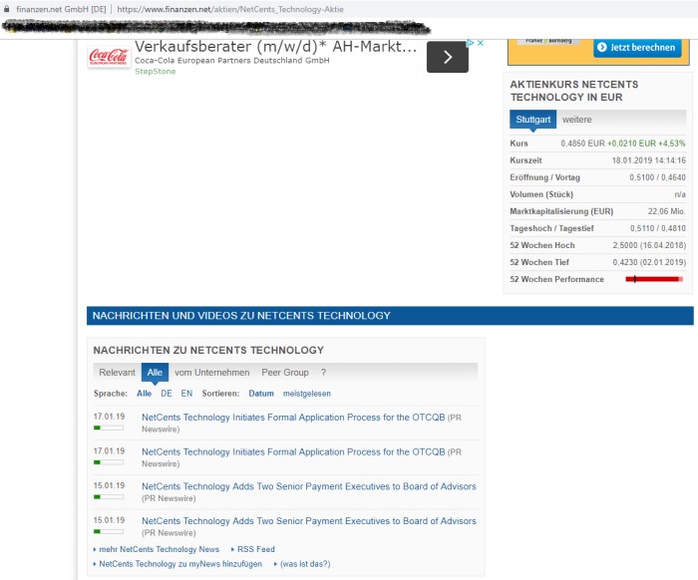
Task: Click the 52 Wochen Tief 0,4230 value
Action: tap(649, 262)
